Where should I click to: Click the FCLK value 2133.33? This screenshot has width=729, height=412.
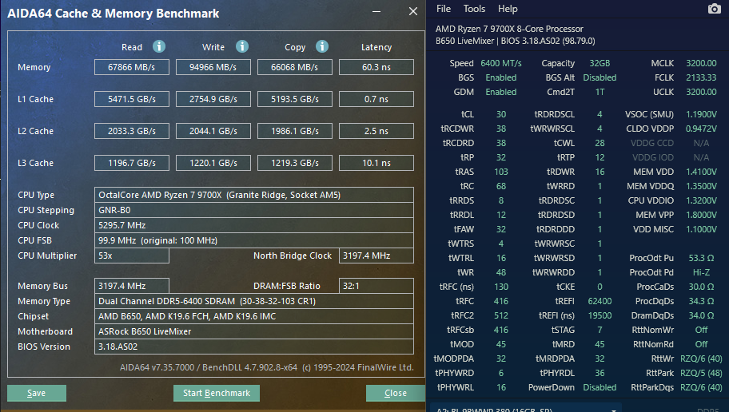point(701,77)
